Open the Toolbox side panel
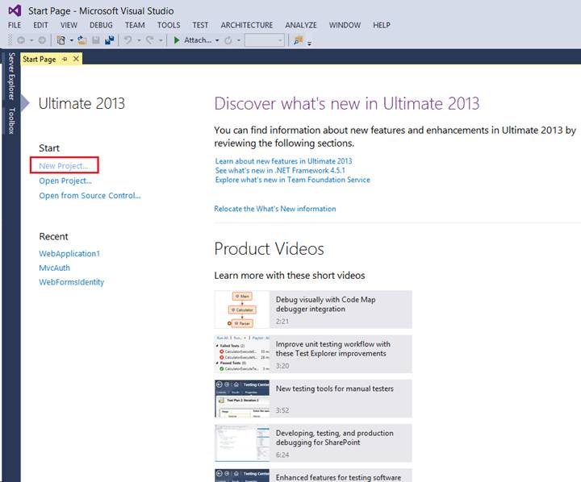 click(x=10, y=119)
